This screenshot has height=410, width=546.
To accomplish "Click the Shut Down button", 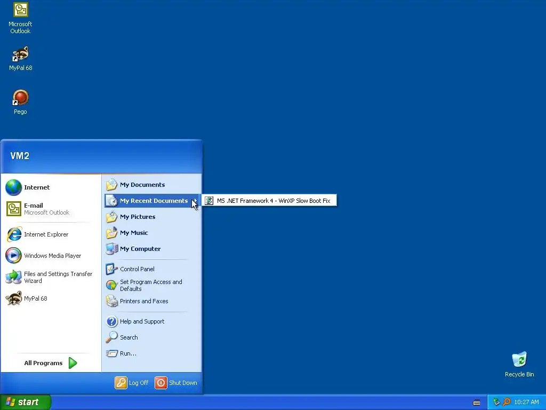I will click(x=176, y=382).
